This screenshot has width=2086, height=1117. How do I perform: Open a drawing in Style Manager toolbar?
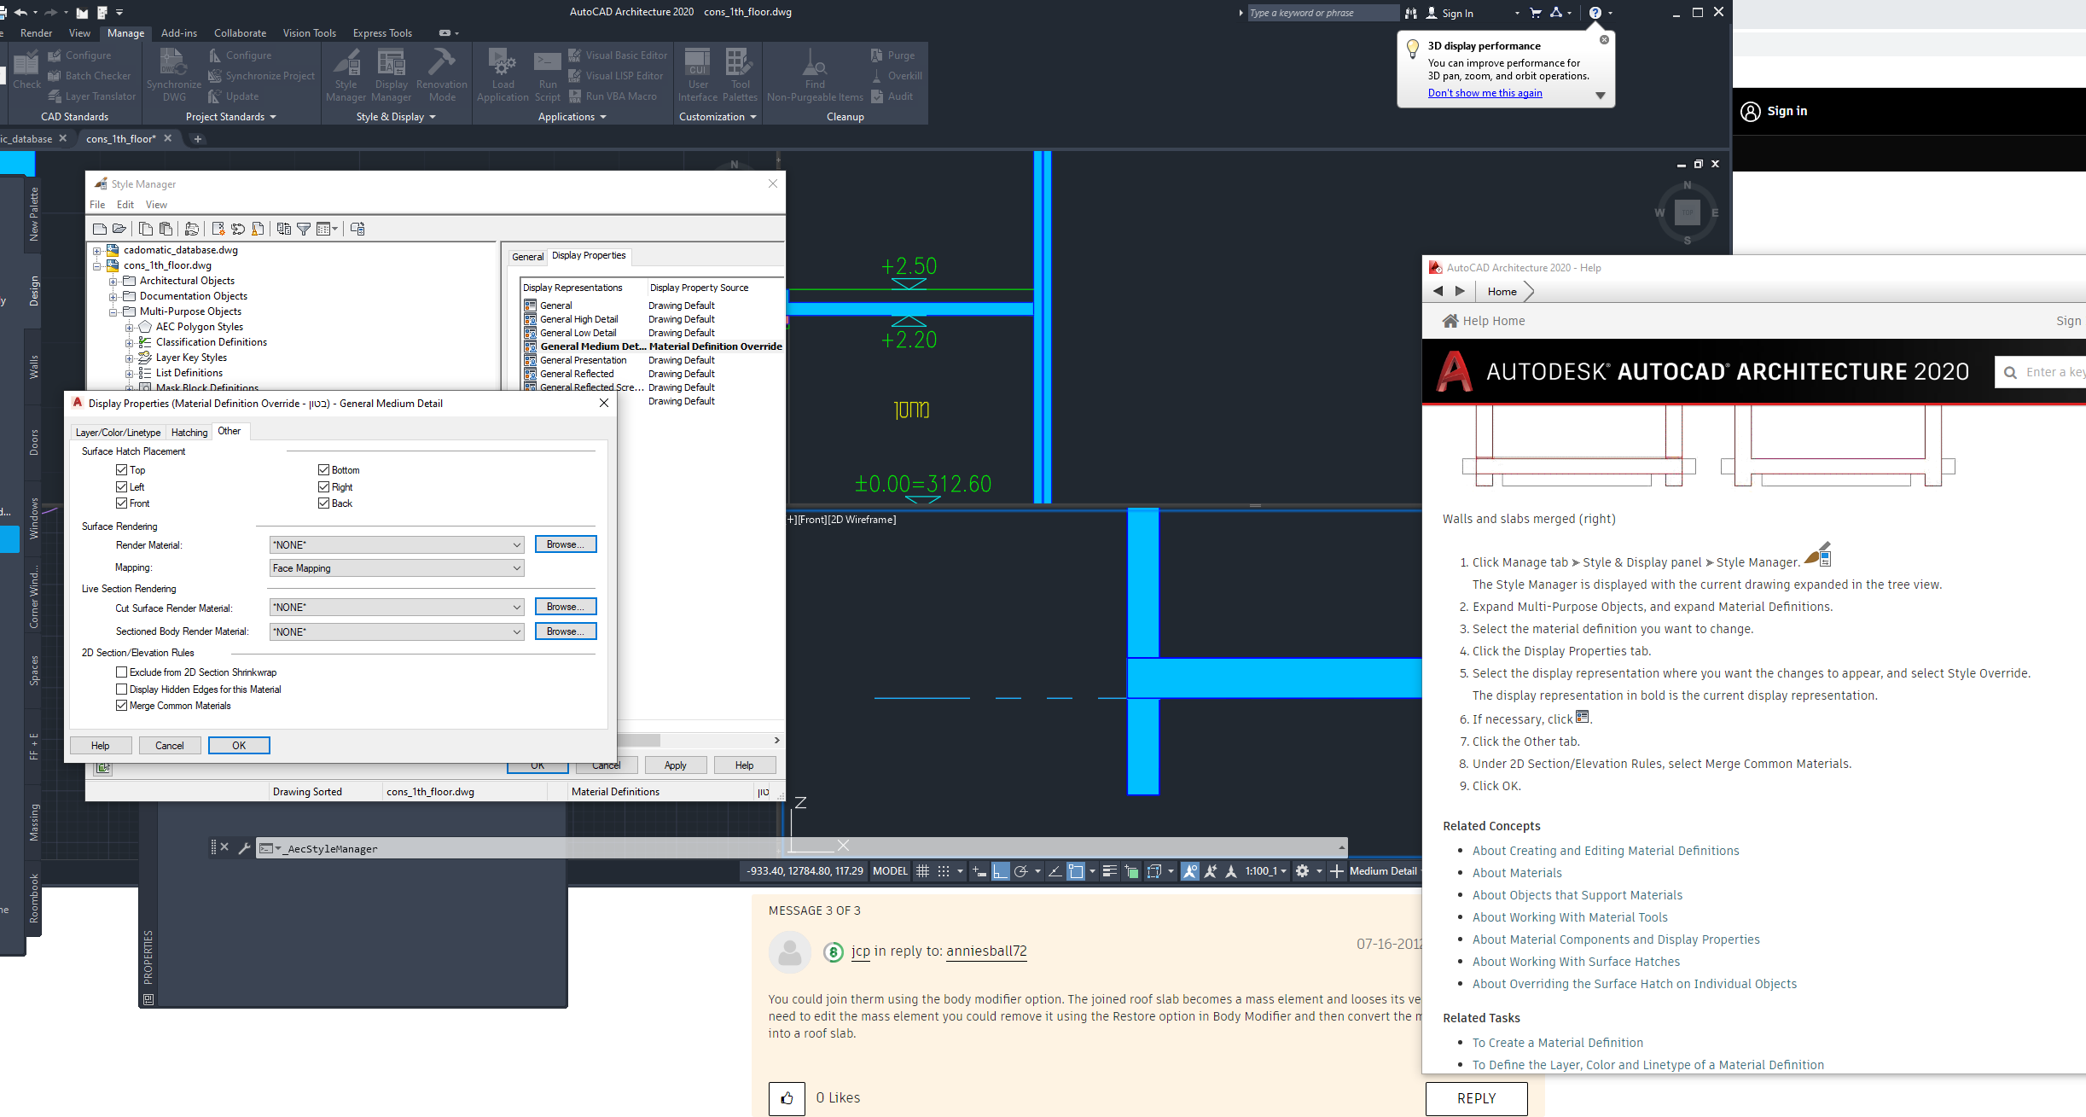(x=119, y=229)
